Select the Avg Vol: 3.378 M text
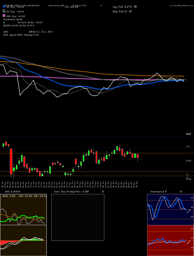 point(125,7)
